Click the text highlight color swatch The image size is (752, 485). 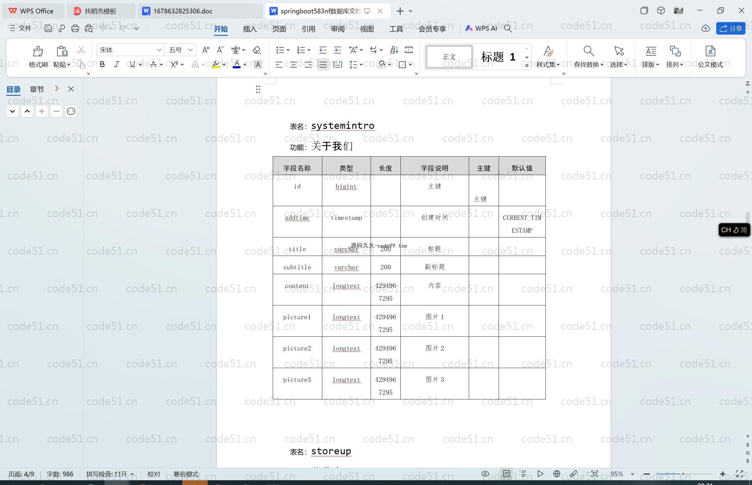[216, 64]
